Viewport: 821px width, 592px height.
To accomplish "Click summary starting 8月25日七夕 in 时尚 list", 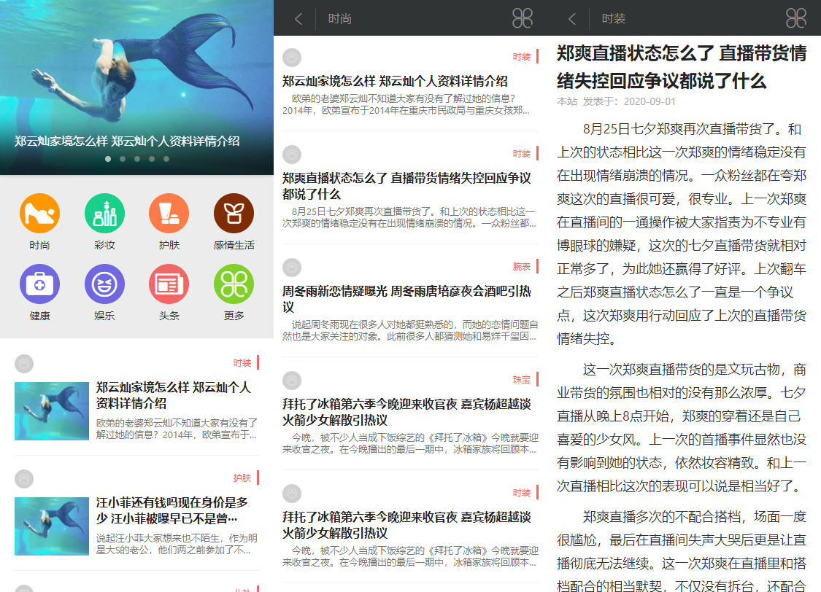I will (410, 217).
